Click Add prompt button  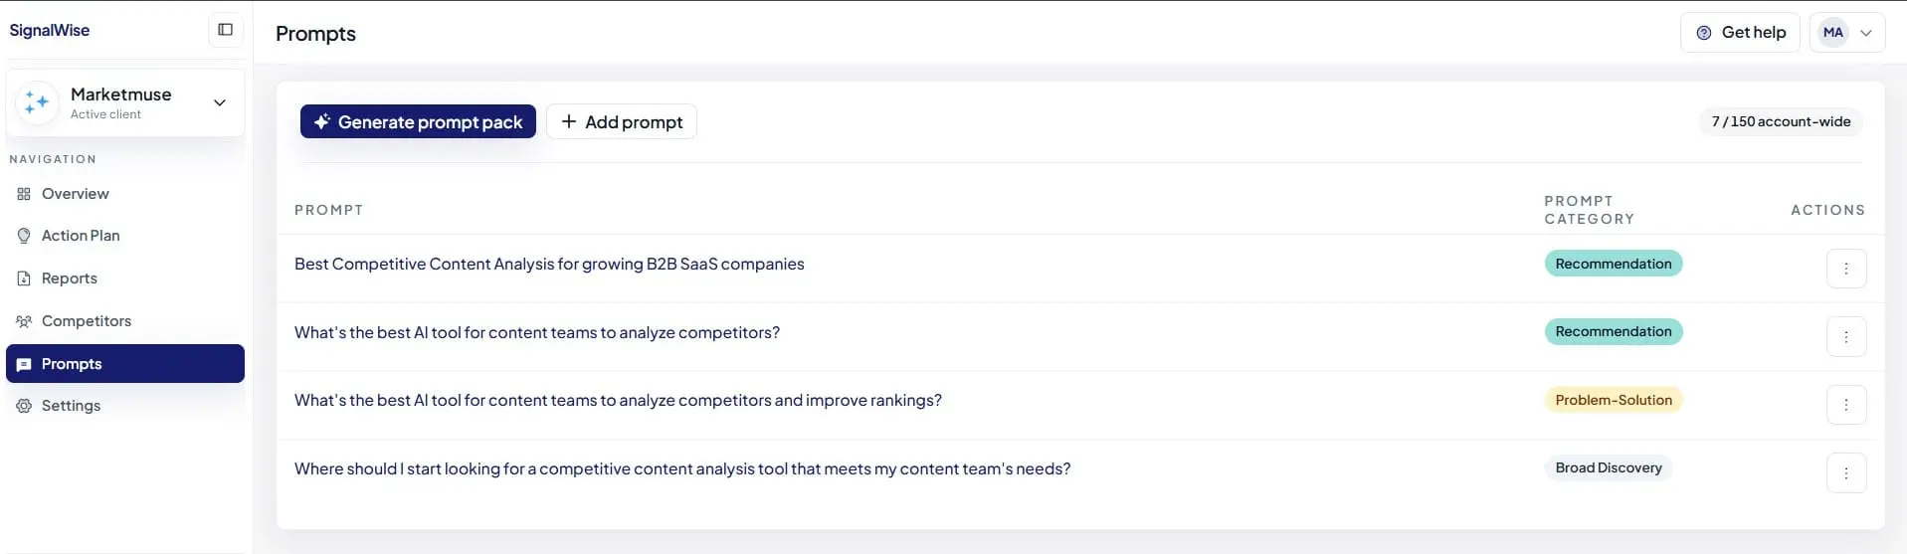[x=622, y=121]
